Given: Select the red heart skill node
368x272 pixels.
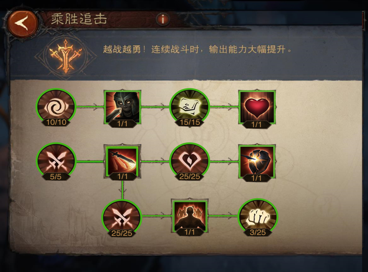Looking at the screenshot, I should pyautogui.click(x=257, y=108).
